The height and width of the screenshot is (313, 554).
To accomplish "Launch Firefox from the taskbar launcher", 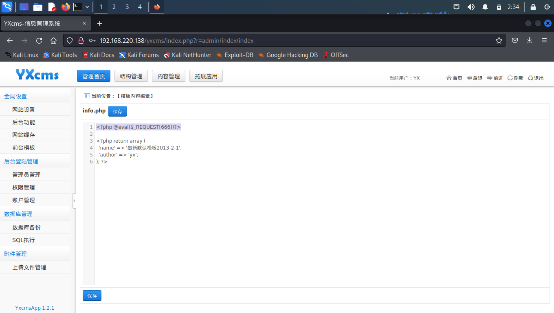I will (x=65, y=7).
